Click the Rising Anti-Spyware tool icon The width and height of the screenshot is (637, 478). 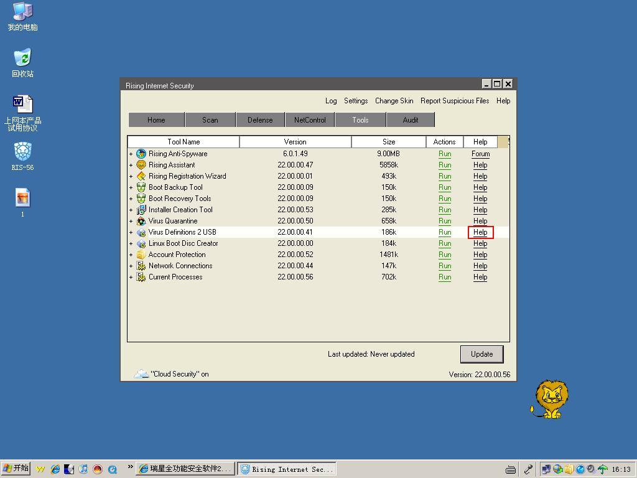pyautogui.click(x=141, y=154)
